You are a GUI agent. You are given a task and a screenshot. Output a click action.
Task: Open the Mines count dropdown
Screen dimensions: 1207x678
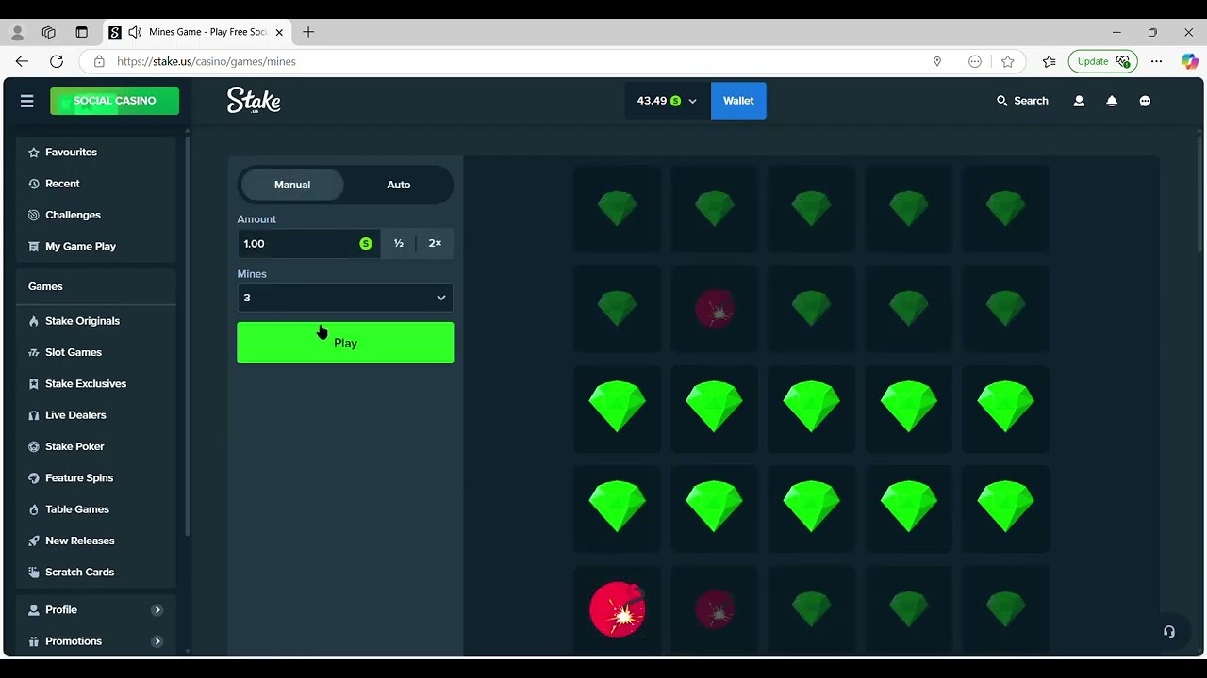coord(345,298)
